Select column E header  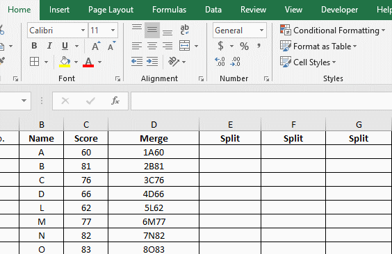230,124
